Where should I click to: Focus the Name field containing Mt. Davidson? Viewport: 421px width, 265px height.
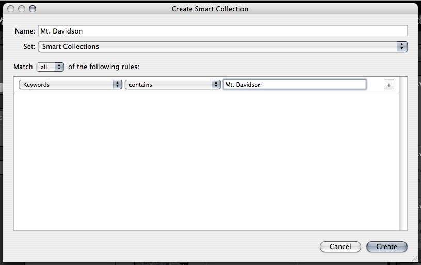(222, 31)
